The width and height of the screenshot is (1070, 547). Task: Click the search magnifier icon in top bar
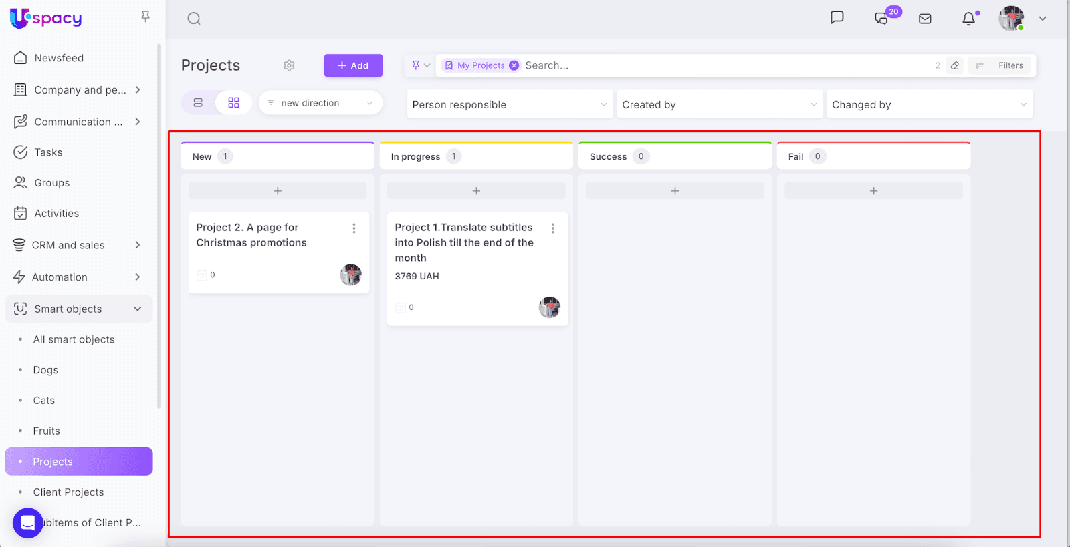pos(194,19)
